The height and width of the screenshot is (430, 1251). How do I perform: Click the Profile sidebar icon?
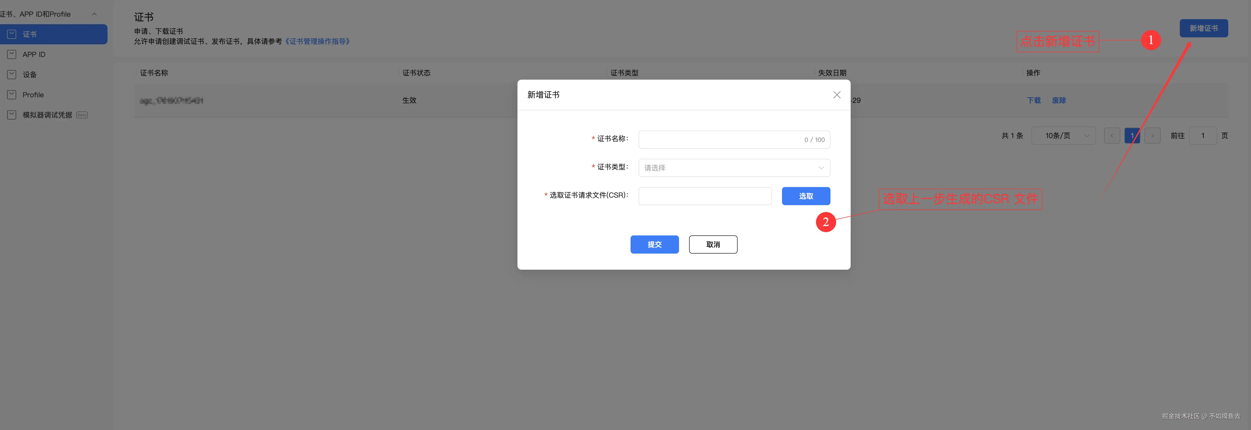point(12,95)
